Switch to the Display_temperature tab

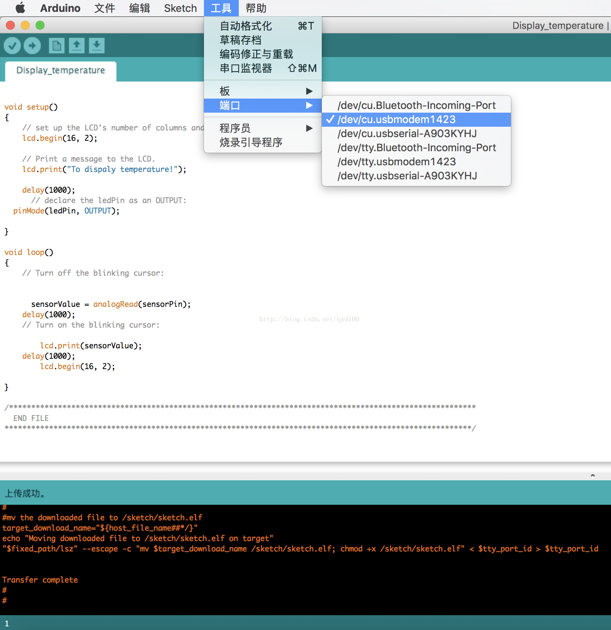61,70
